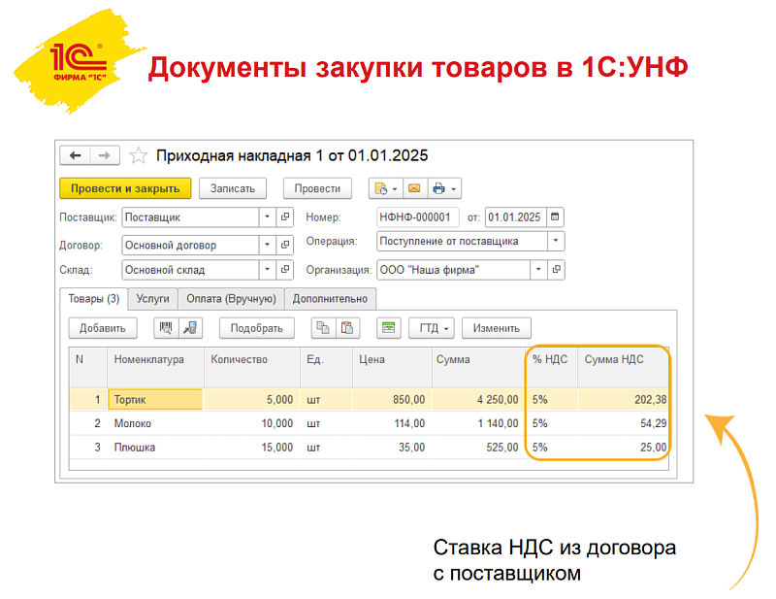This screenshot has height=599, width=776.
Task: Click the Цена column header
Action: 392,367
